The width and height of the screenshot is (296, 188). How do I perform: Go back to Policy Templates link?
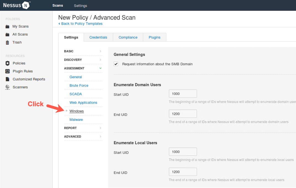82,24
